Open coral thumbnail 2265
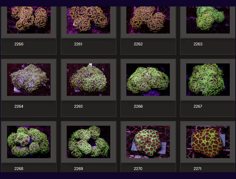Image resolution: width=236 pixels, height=179 pixels. tap(88, 79)
